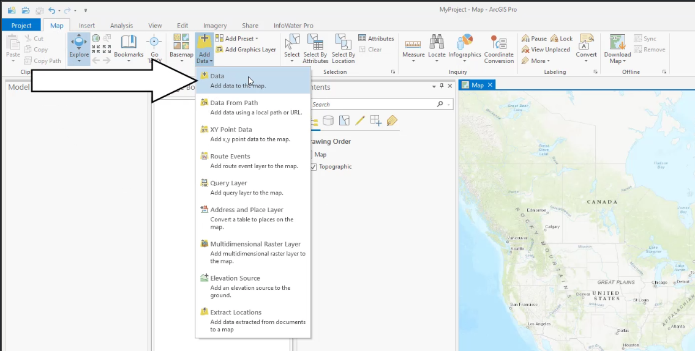Click the Measure tool
Screen dimensions: 695x351
coord(413,48)
